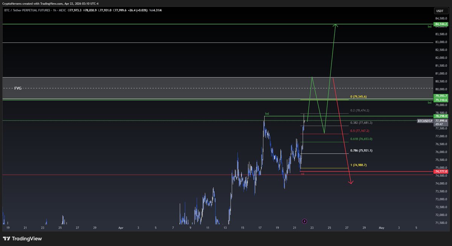Image resolution: width=452 pixels, height=246 pixels.
Task: Click the 78,298.0 green price label
Action: tap(441, 116)
